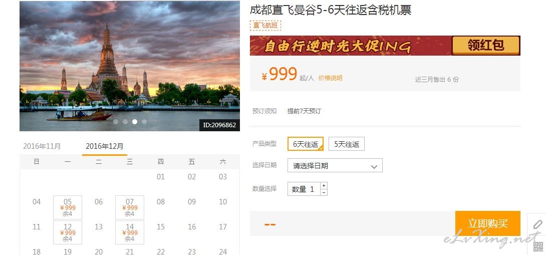Select the second carousel dot indicator
The height and width of the screenshot is (255, 546).
(x=125, y=122)
